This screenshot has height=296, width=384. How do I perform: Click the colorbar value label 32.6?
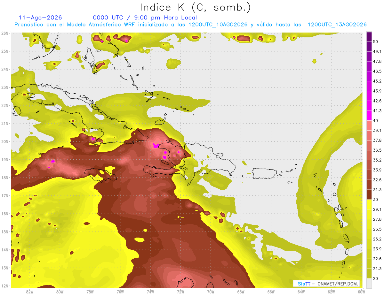377,180
